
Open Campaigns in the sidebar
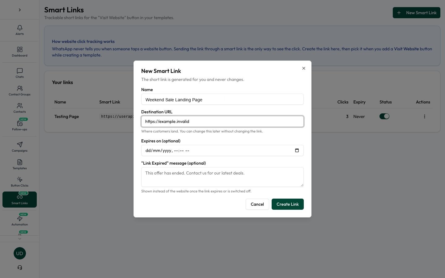point(19,147)
